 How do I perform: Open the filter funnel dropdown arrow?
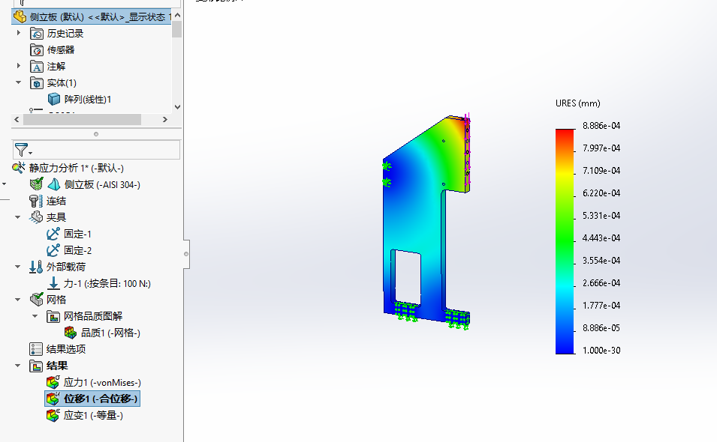(31, 154)
